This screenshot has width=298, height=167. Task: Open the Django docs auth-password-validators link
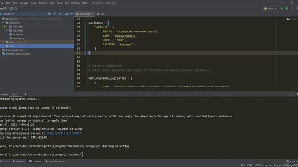[151, 70]
